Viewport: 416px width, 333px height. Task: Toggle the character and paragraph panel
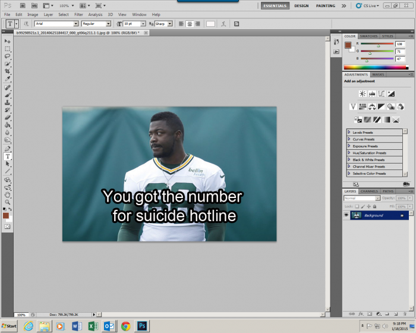236,24
